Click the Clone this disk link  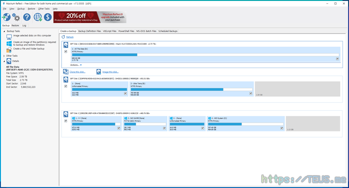(x=77, y=72)
